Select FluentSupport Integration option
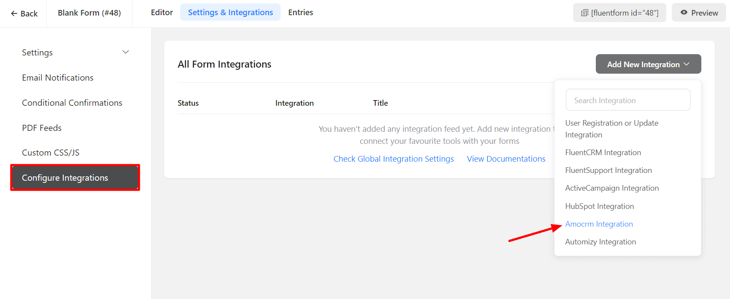 coord(608,170)
